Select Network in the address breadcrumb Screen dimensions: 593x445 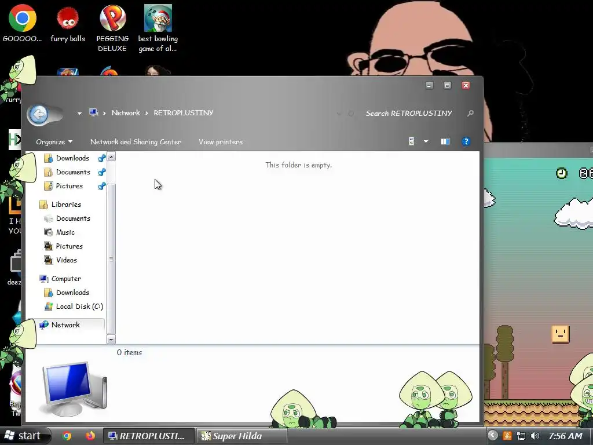point(126,113)
